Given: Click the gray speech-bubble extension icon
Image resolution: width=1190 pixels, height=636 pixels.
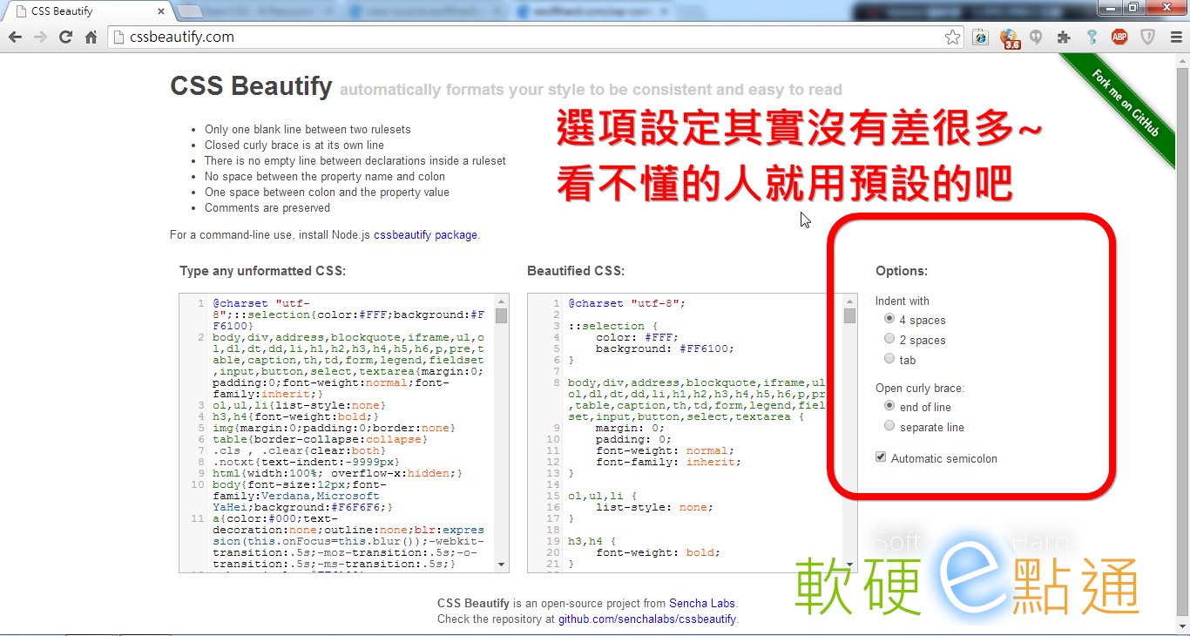Looking at the screenshot, I should [x=1036, y=37].
